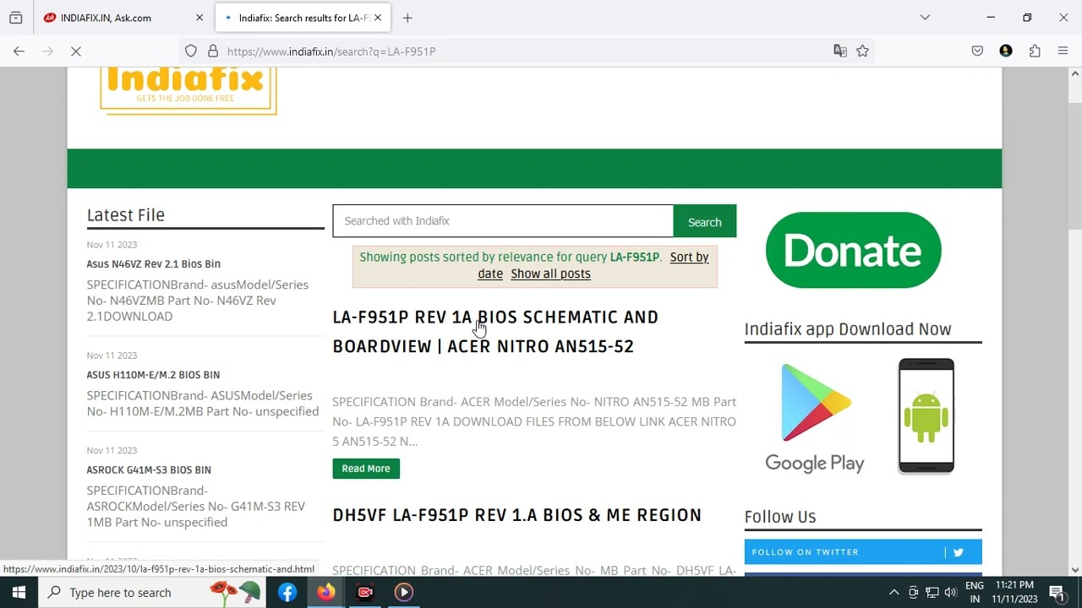The height and width of the screenshot is (608, 1082).
Task: Open the translate page icon
Action: point(839,52)
